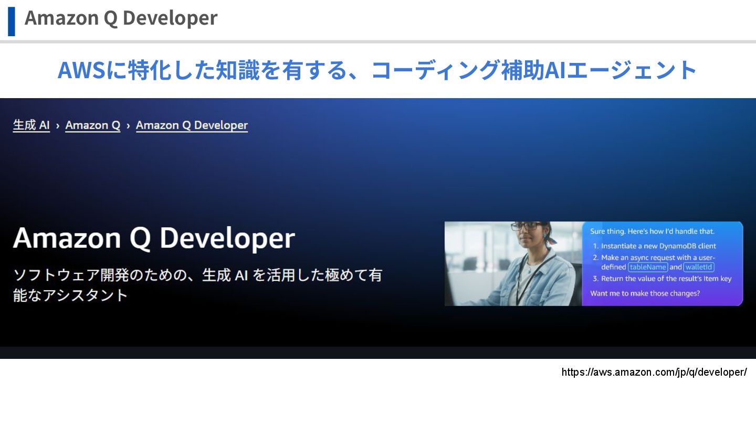Click 'Want me to make those changes?' text
Image resolution: width=756 pixels, height=425 pixels.
pyautogui.click(x=645, y=293)
